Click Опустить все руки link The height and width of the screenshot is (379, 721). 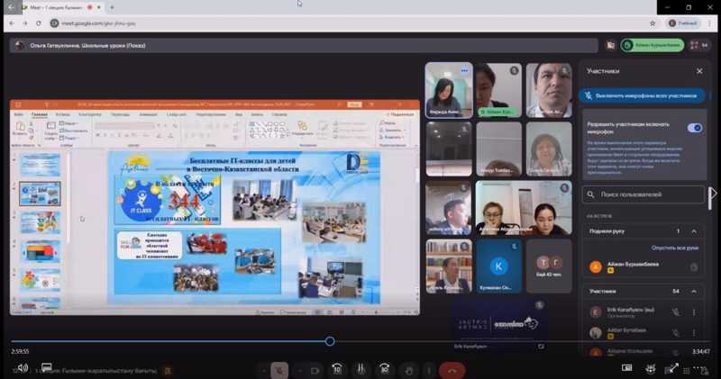[674, 248]
